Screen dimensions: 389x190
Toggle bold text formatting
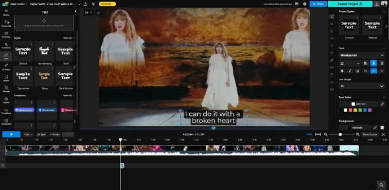click(342, 70)
